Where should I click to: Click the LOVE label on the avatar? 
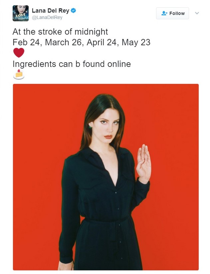point(21,15)
